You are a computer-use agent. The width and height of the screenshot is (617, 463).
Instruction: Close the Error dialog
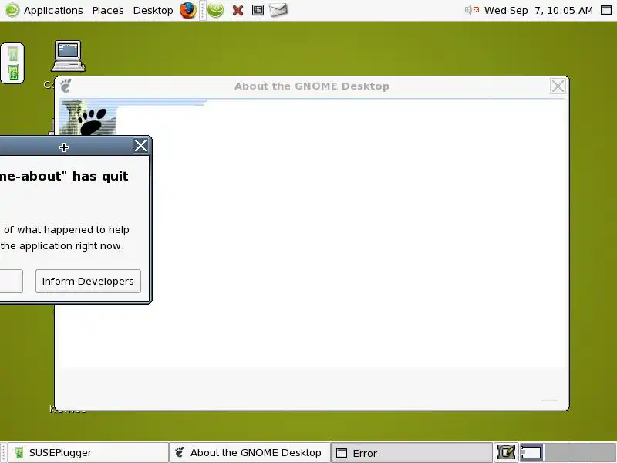(140, 146)
